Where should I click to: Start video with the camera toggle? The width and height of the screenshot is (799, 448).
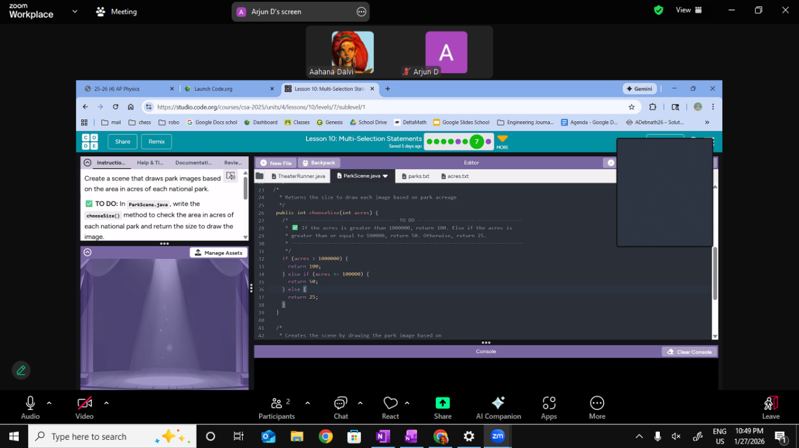coord(84,403)
